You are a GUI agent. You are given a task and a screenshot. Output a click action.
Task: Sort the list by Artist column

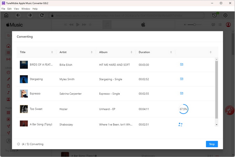tap(92, 52)
